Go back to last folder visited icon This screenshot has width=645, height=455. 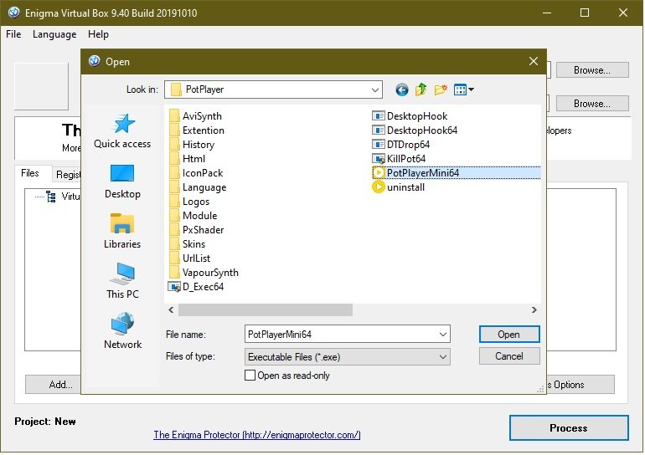(x=401, y=89)
